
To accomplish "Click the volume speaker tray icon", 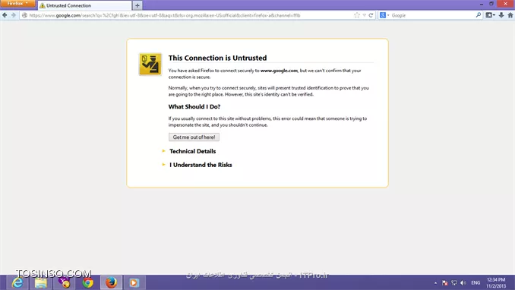I will coord(463,282).
